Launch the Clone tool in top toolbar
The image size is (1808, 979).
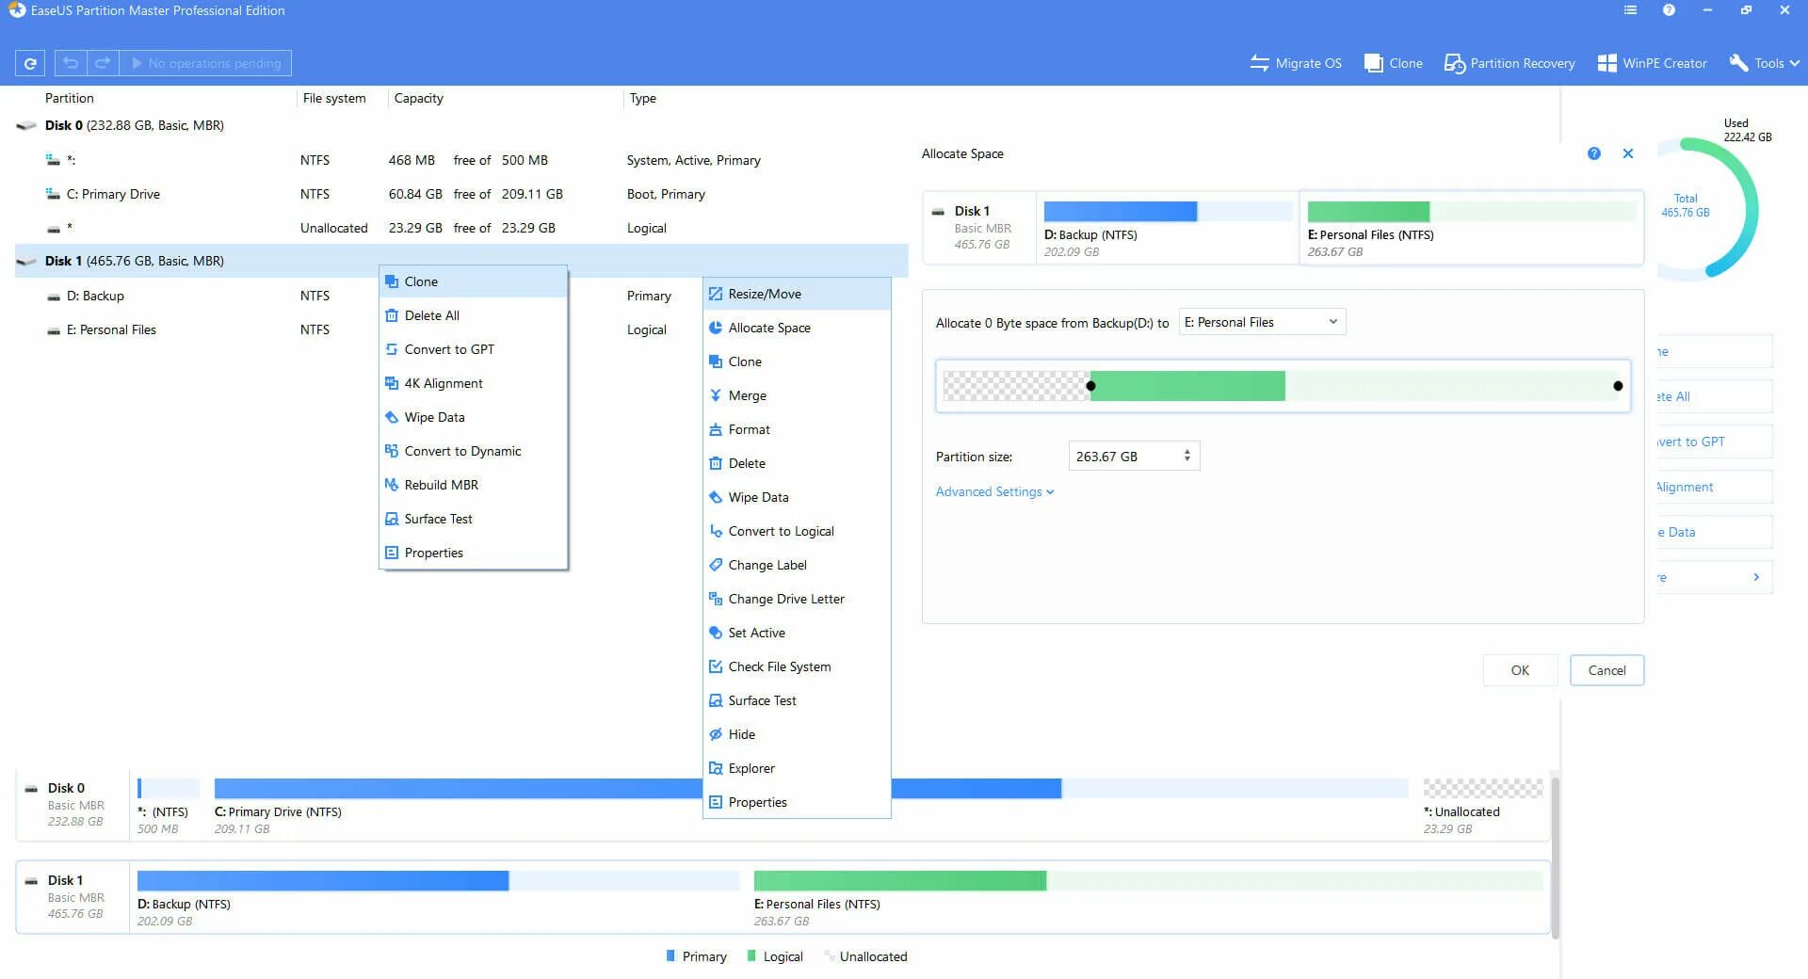pyautogui.click(x=1394, y=63)
